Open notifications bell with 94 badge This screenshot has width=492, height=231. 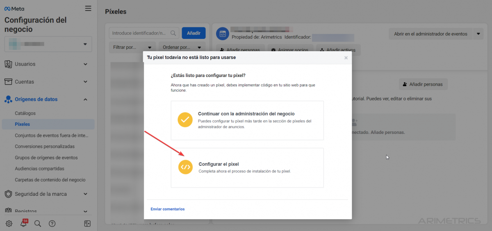tap(23, 223)
